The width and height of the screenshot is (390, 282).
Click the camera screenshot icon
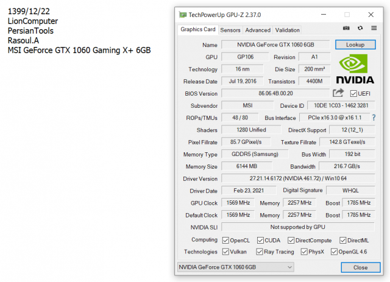[346, 28]
